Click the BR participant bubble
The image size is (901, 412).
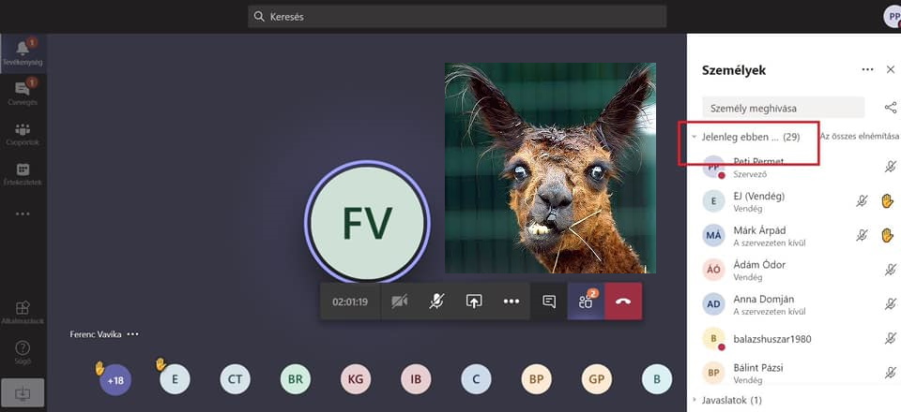coord(296,379)
